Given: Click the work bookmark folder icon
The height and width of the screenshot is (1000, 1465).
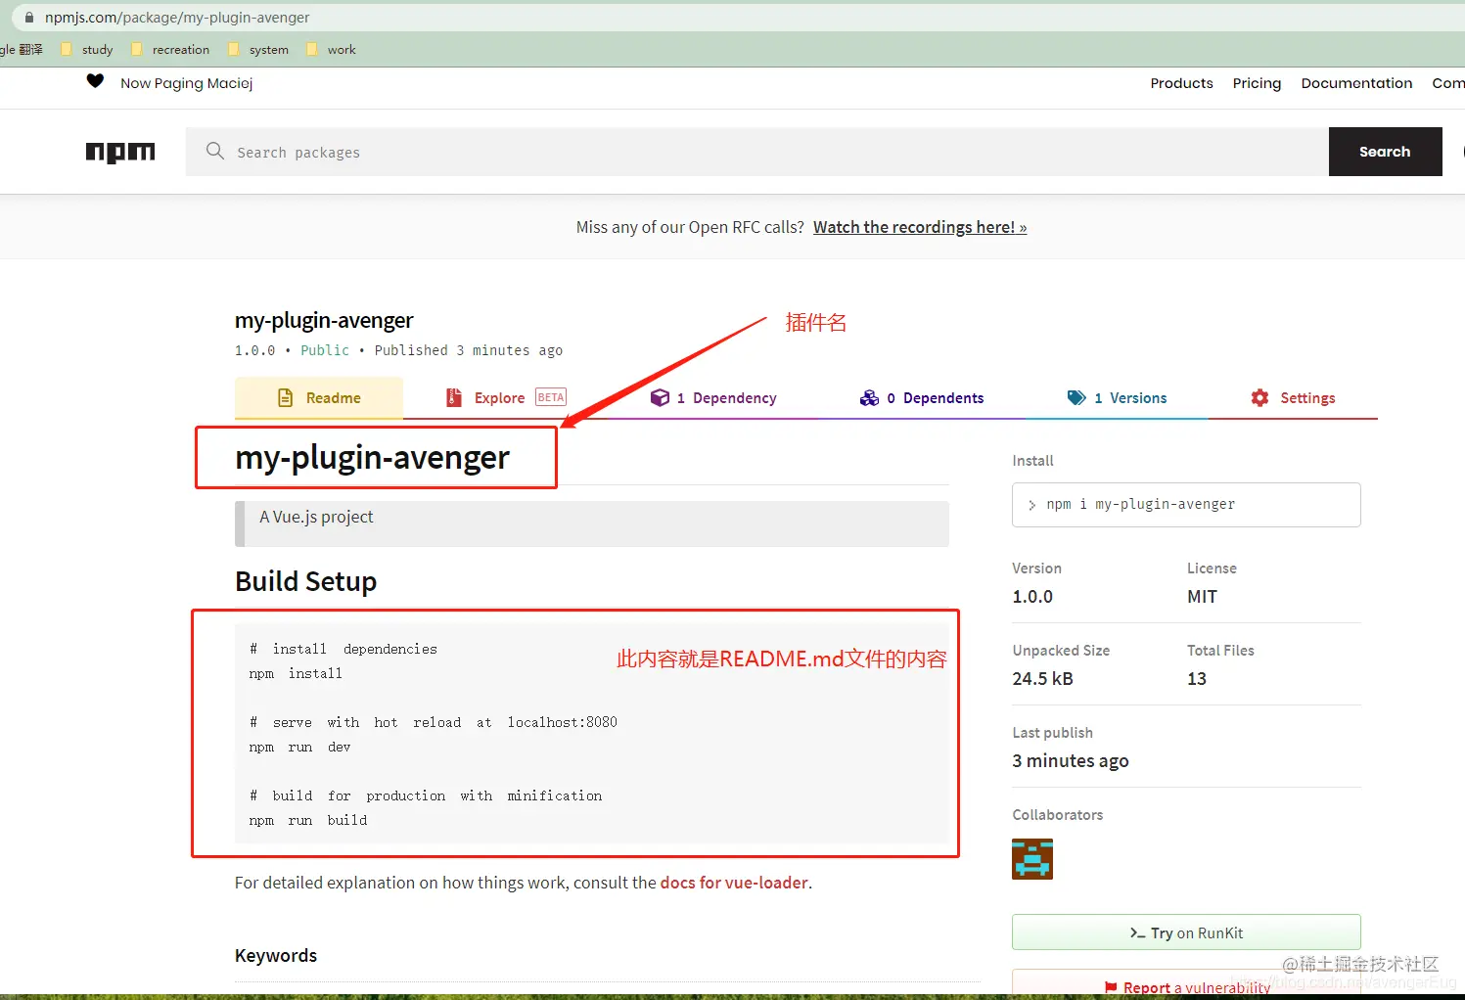Looking at the screenshot, I should [312, 49].
